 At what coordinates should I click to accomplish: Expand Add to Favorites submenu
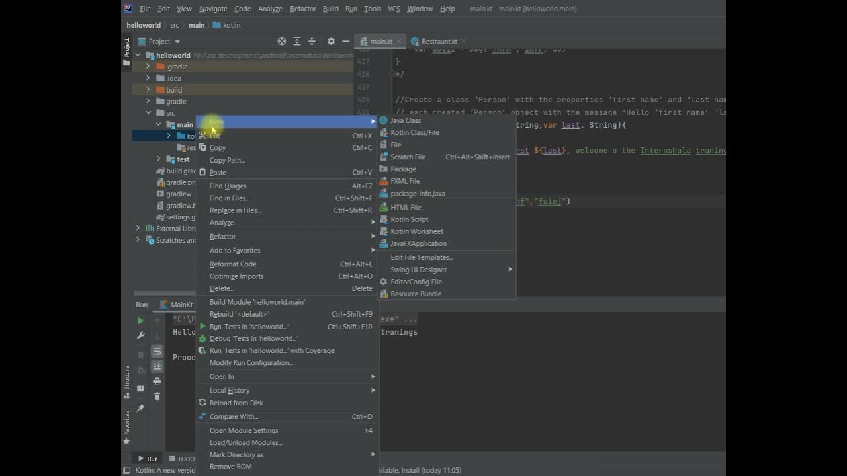click(287, 251)
